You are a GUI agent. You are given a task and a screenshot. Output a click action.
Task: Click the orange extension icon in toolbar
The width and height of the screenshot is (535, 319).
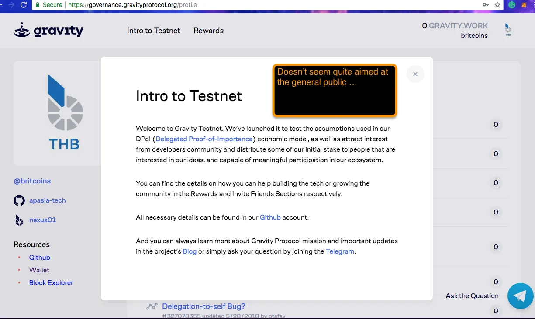524,5
